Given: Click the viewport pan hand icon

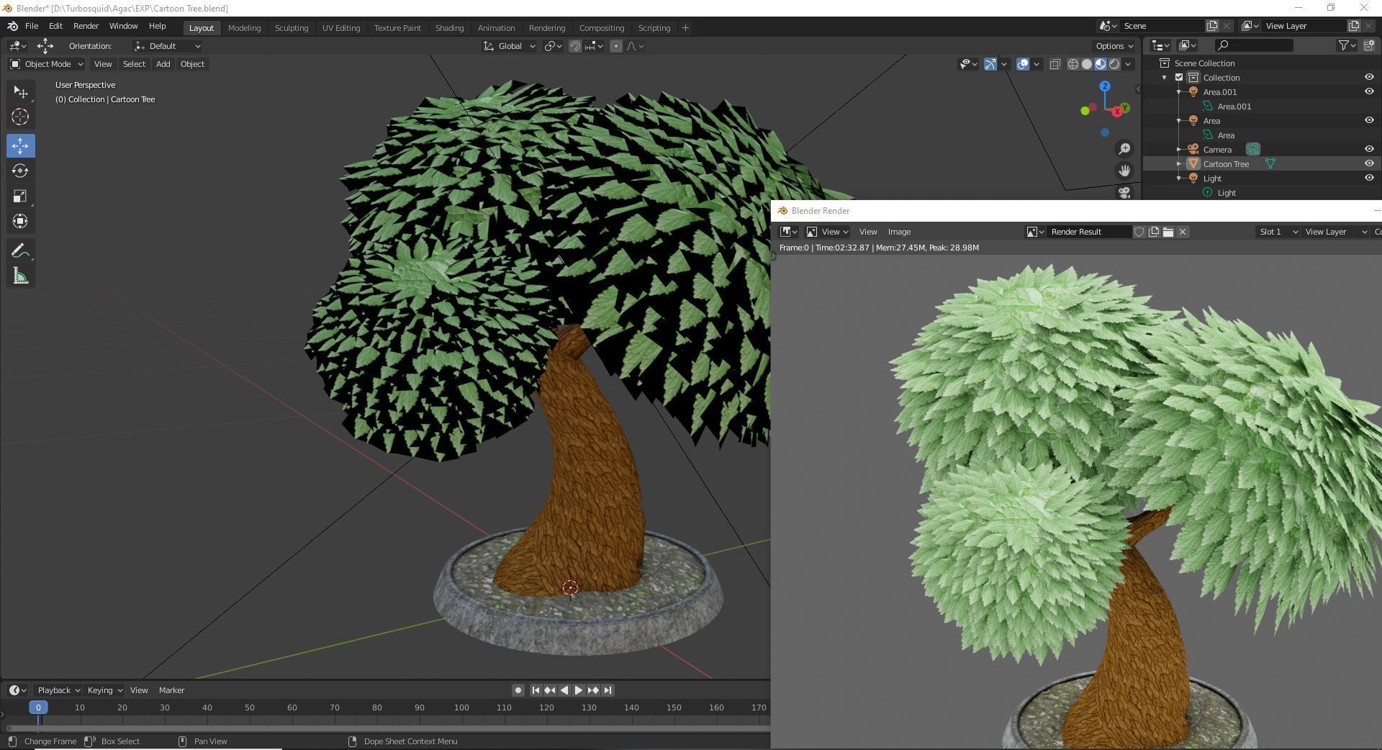Looking at the screenshot, I should (1124, 171).
